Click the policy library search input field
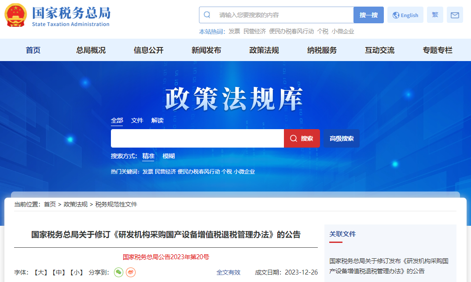471x282 pixels. tap(197, 138)
